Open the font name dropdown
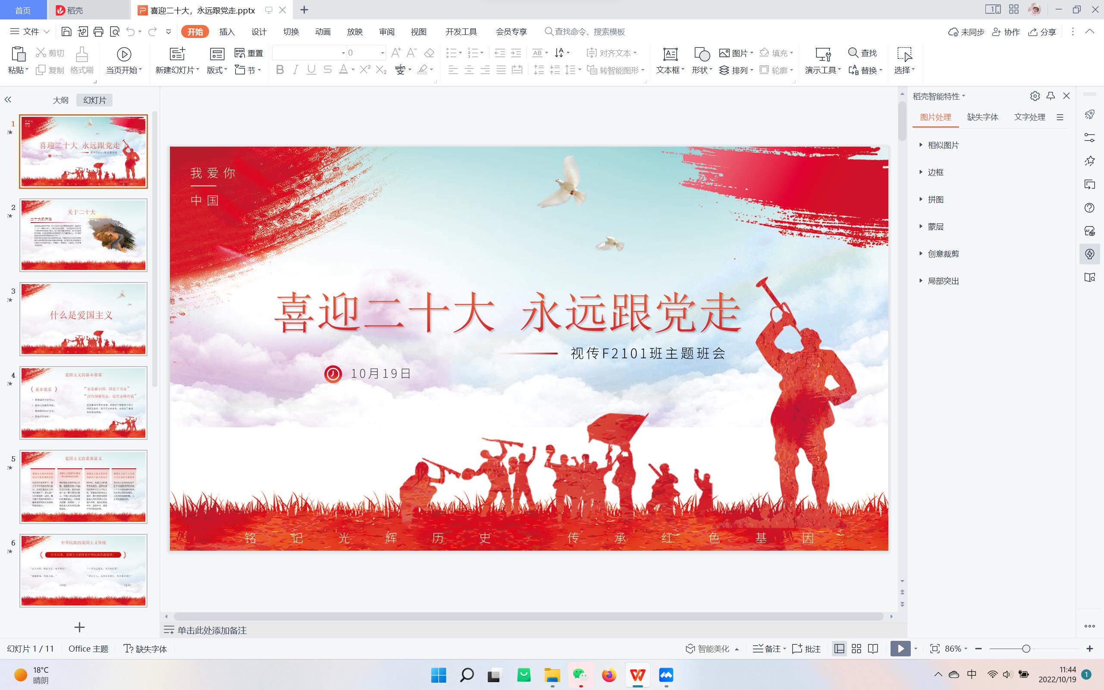1104x690 pixels. click(343, 53)
